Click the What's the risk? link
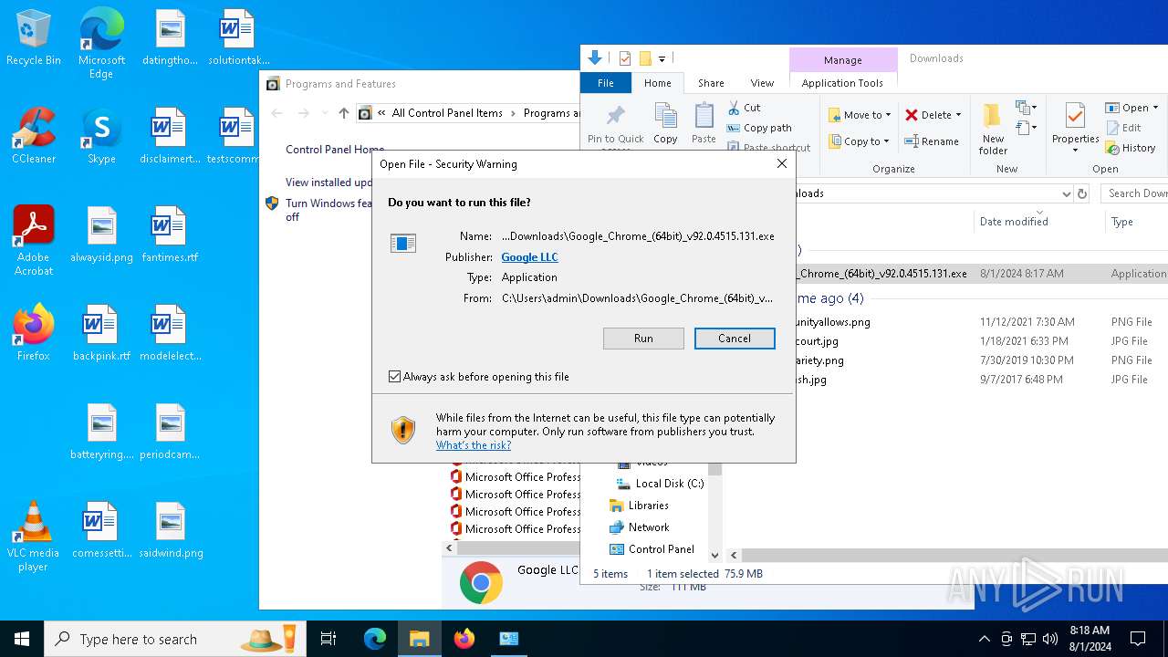The width and height of the screenshot is (1168, 657). tap(474, 445)
